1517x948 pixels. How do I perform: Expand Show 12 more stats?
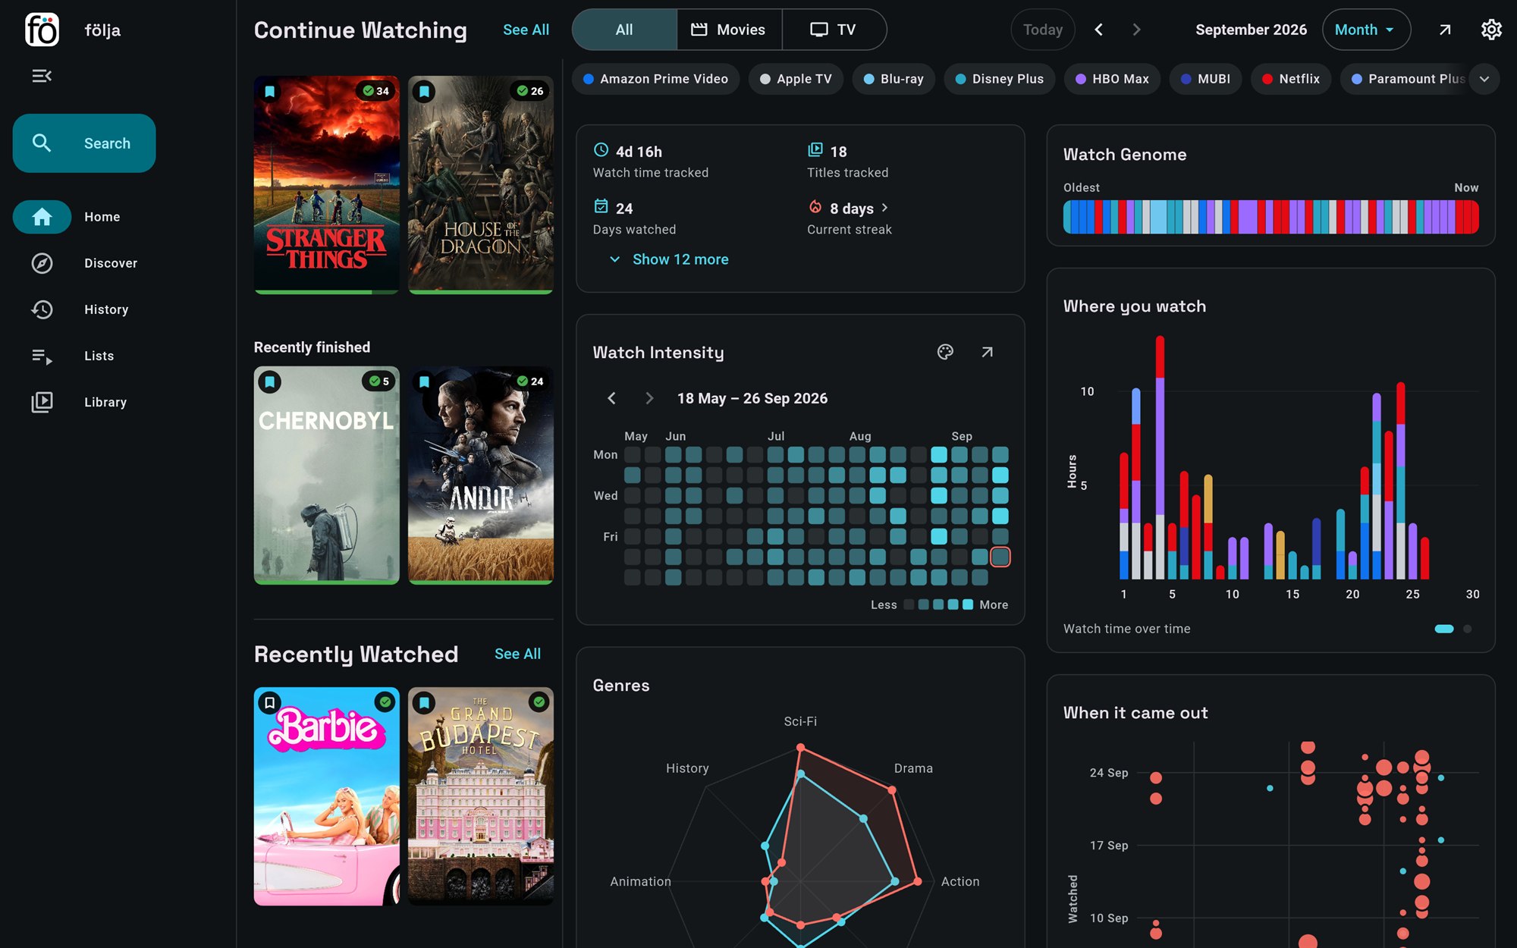pyautogui.click(x=669, y=259)
